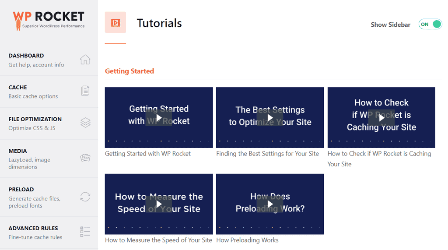Image resolution: width=448 pixels, height=250 pixels.
Task: Select the MEDIA menu item
Action: tap(49, 159)
